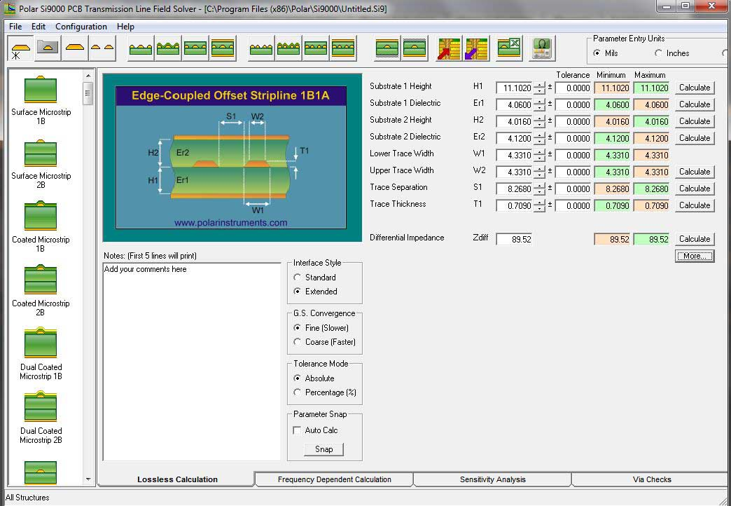Switch to Frequency Dependent Calculation tab
Viewport: 731px width, 506px height.
[334, 479]
